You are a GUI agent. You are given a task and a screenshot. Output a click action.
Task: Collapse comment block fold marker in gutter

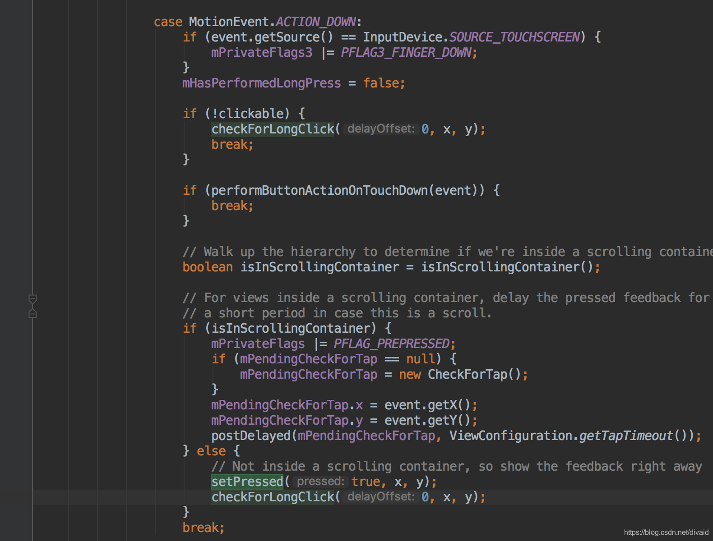[32, 299]
